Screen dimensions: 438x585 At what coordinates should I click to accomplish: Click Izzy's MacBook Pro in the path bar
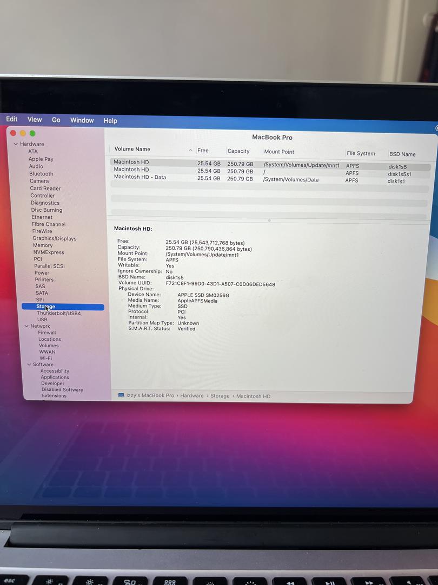click(150, 395)
